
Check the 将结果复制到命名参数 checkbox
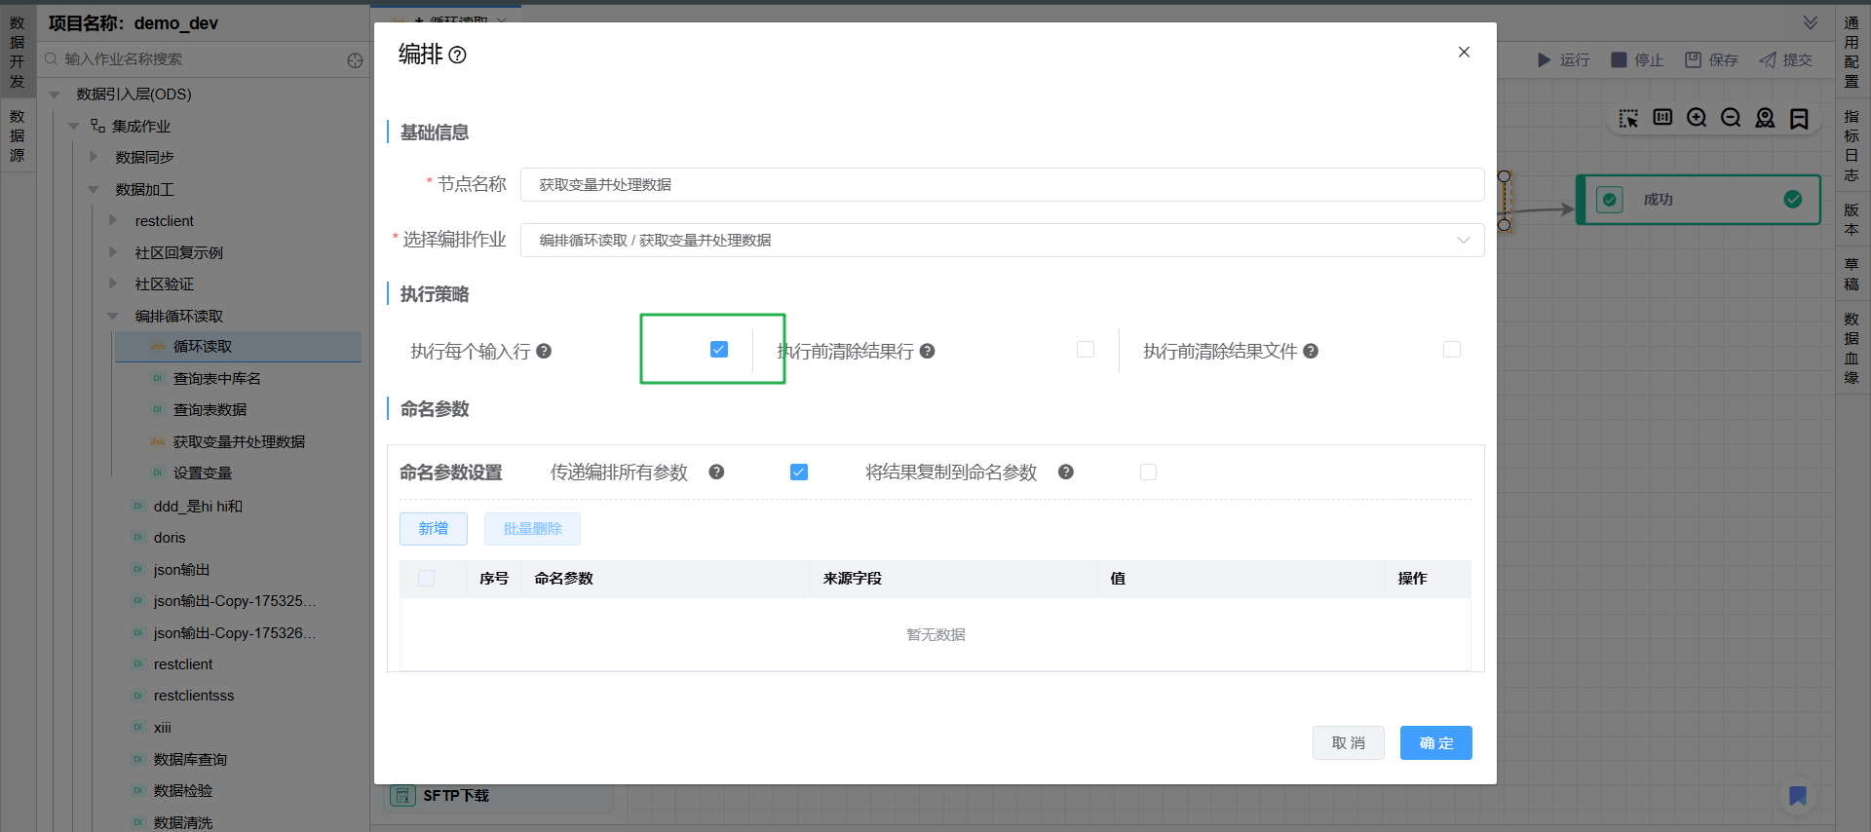pyautogui.click(x=1148, y=473)
